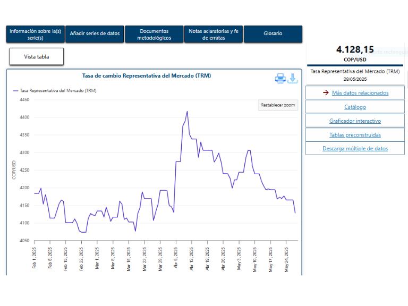Open Tablas preconstruidas
408x306 pixels.
(355, 134)
